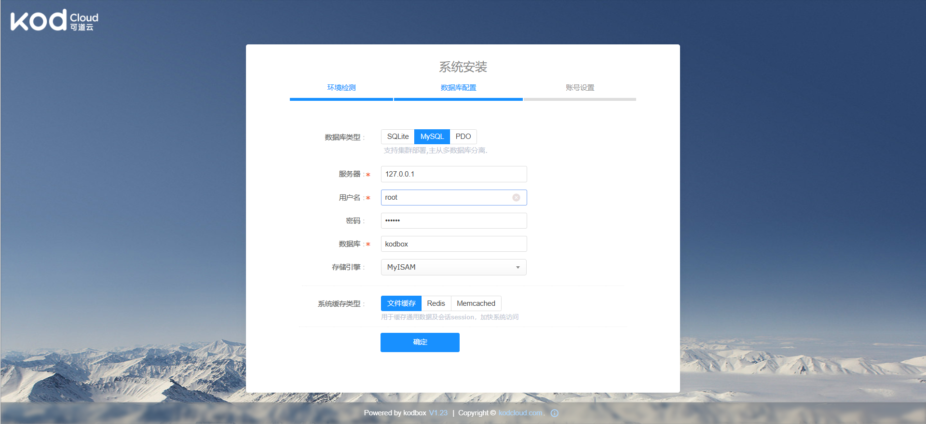Switch to the 数据库配置 step tab
This screenshot has height=424, width=926.
pos(458,88)
